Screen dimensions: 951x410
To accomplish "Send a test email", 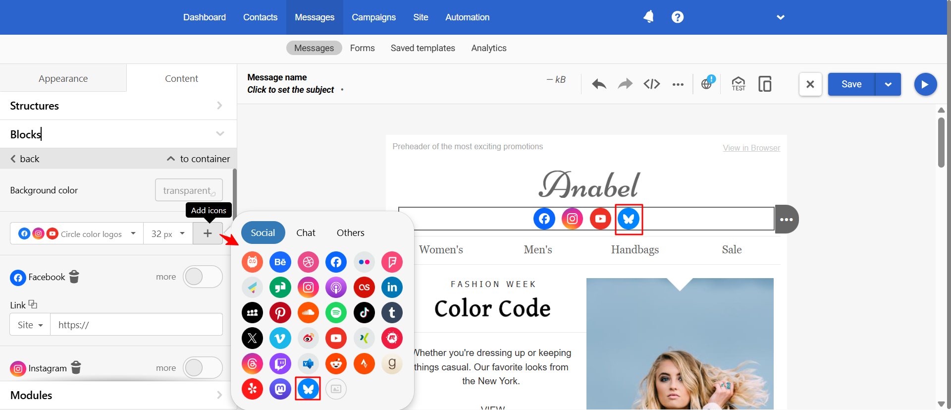I will (x=739, y=84).
